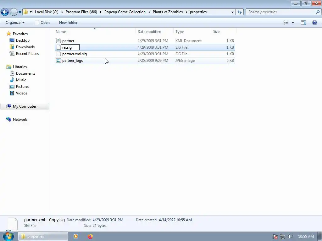322x241 pixels.
Task: Select Libraries in navigation pane
Action: point(20,67)
